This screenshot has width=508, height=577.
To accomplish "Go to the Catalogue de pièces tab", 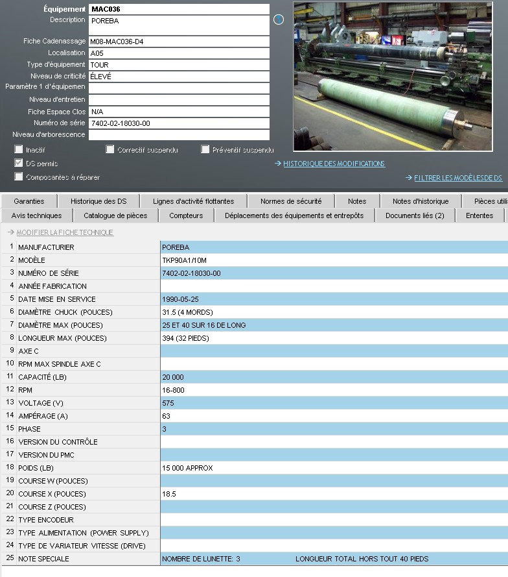I will pyautogui.click(x=115, y=215).
